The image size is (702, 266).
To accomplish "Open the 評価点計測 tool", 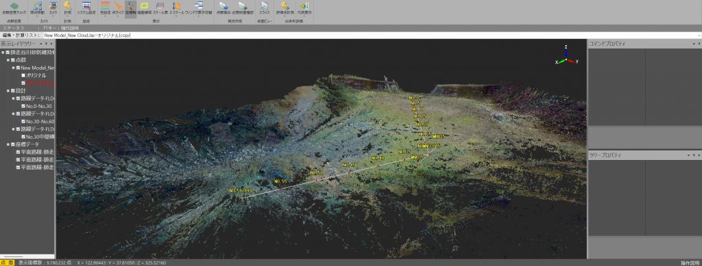I will [285, 8].
